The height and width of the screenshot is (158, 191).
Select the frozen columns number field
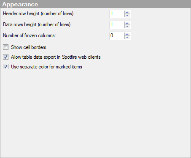tap(117, 36)
